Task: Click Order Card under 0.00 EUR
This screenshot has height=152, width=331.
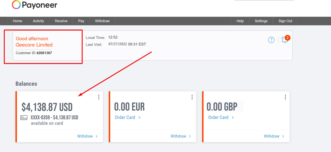Action: pyautogui.click(x=128, y=117)
